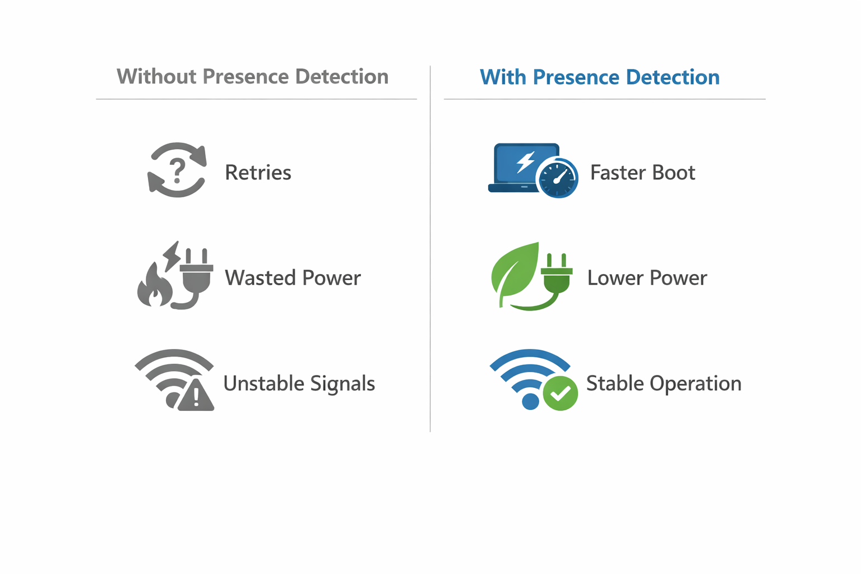Click the "Wasted Power" label
861x574 pixels.
coord(293,278)
